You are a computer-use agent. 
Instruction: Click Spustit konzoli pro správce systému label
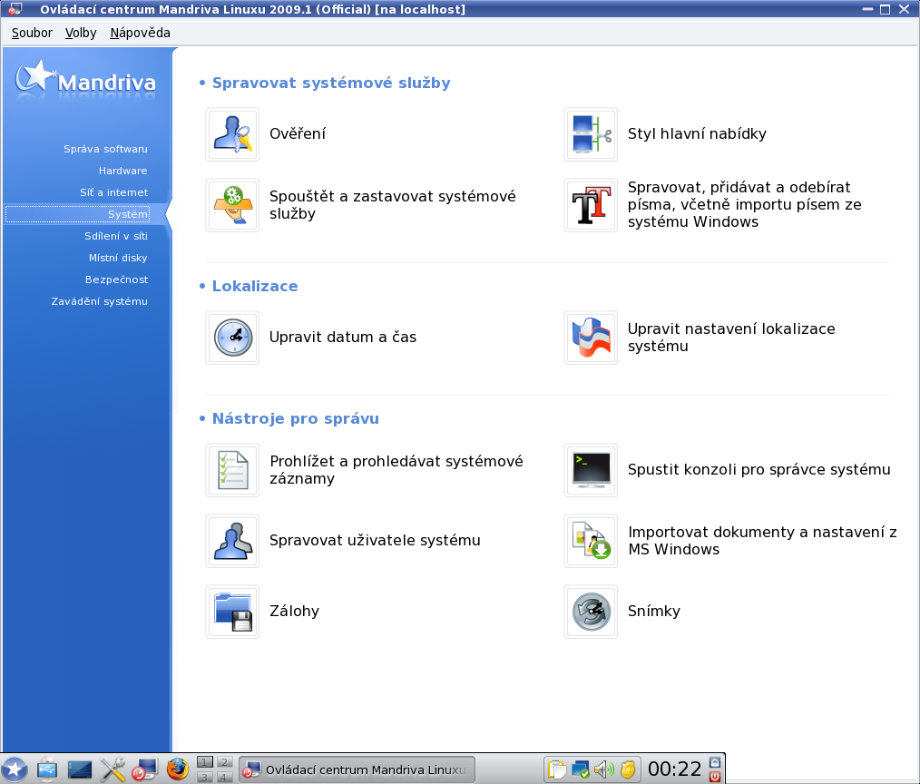pyautogui.click(x=759, y=469)
